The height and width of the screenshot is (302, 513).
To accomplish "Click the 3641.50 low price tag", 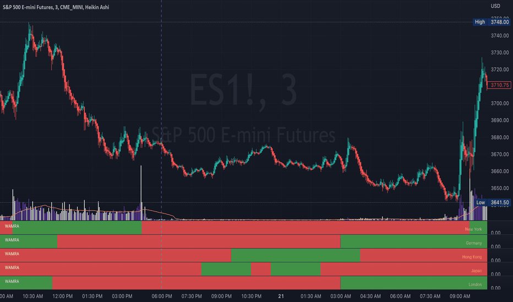I will pos(500,203).
